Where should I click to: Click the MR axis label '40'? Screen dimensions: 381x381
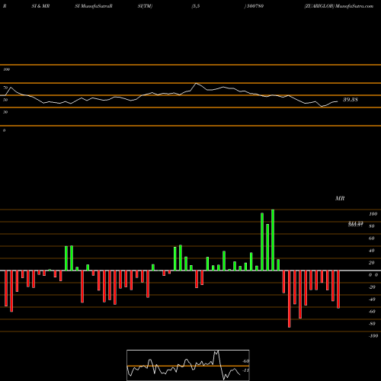coord(372,251)
